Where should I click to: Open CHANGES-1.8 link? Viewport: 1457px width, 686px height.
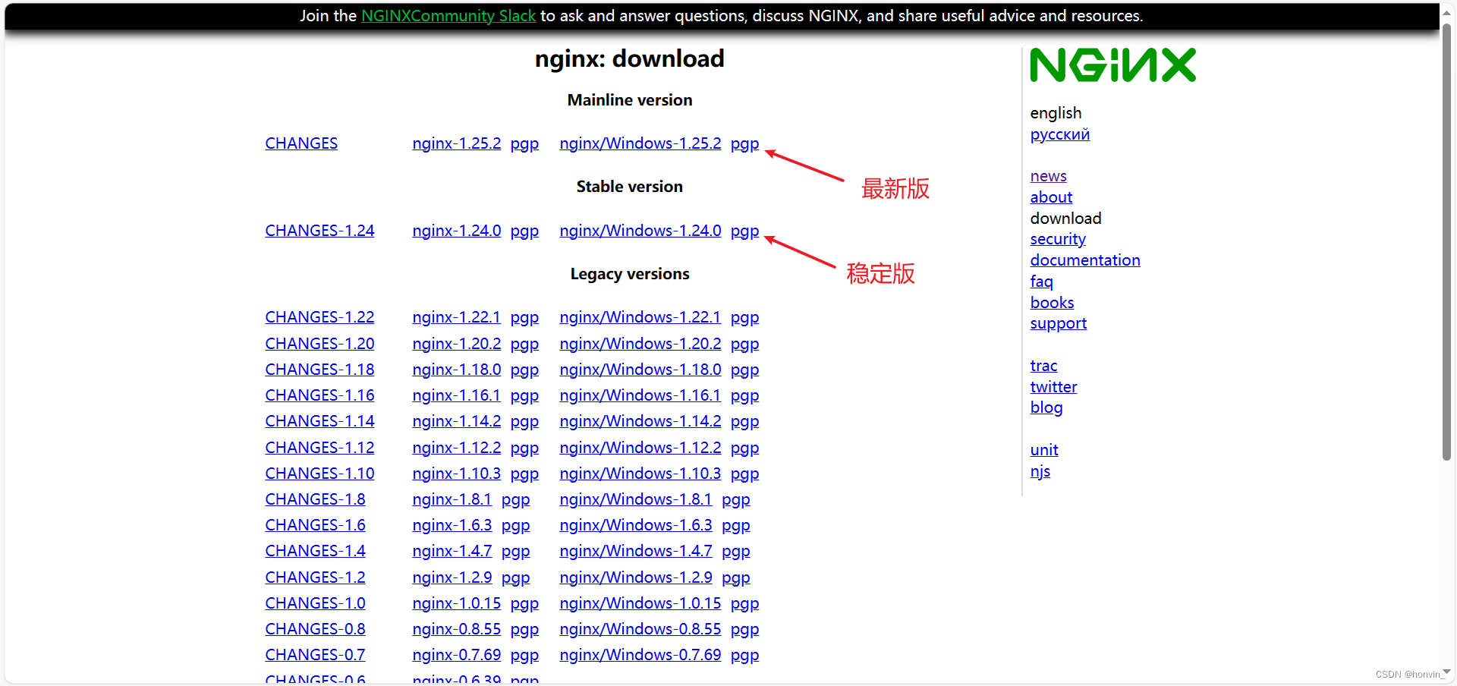click(315, 499)
